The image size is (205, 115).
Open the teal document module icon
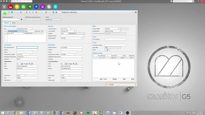(55, 7)
